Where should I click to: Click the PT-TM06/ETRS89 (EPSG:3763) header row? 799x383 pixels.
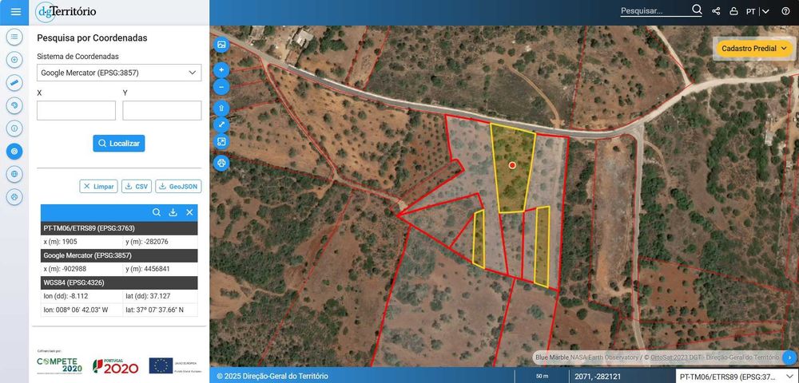pos(119,228)
